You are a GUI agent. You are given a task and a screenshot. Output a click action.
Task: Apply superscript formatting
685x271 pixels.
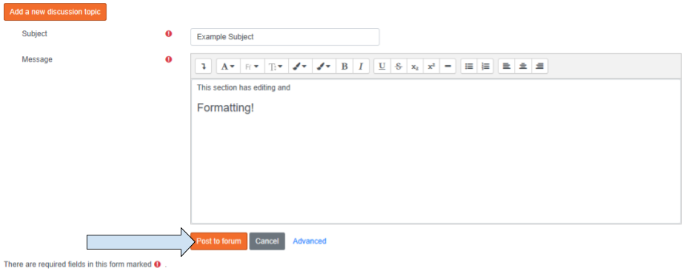point(431,67)
